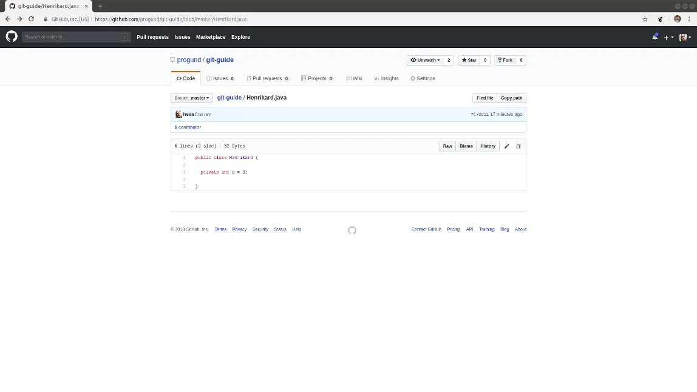Expand the Branch: master dropdown
This screenshot has height=392, width=697.
(x=192, y=98)
